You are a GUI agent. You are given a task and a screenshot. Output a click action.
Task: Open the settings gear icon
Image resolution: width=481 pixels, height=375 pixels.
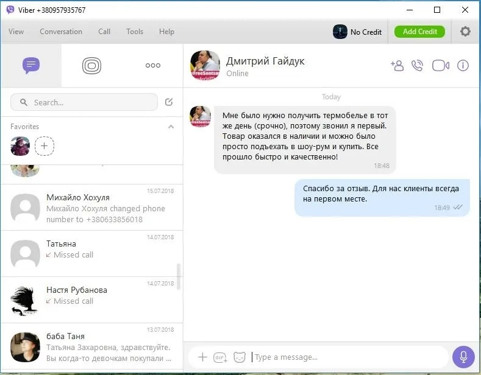click(465, 31)
